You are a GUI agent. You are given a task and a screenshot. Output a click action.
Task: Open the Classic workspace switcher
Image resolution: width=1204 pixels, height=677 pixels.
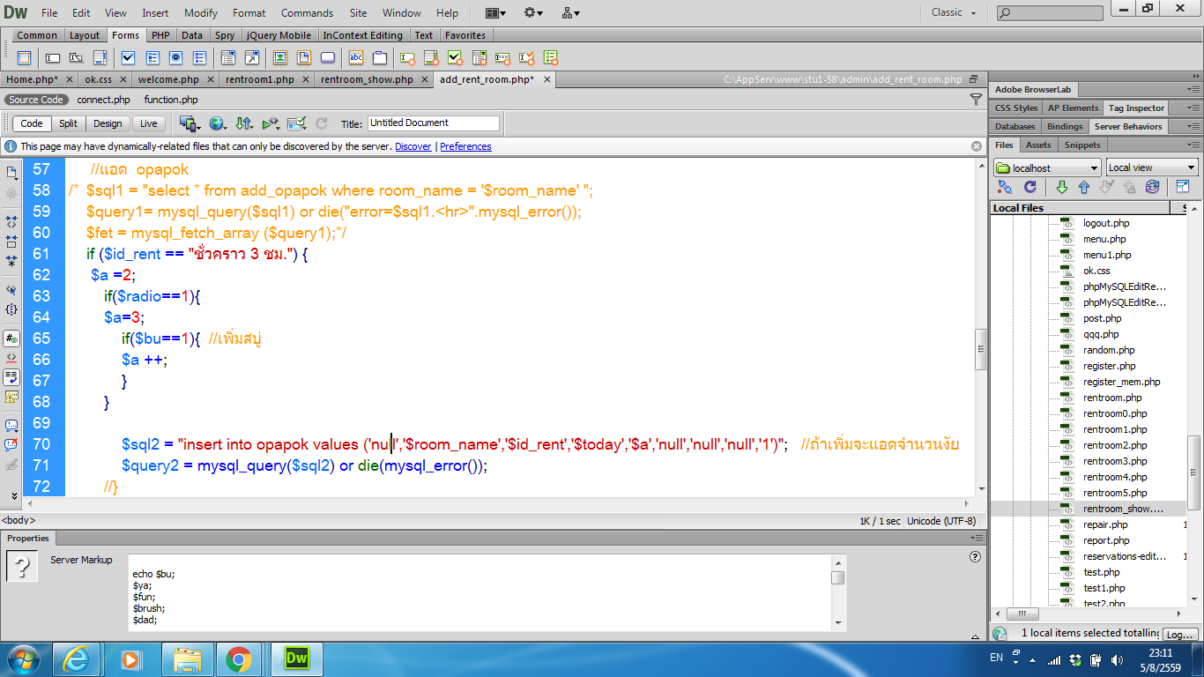pos(954,12)
